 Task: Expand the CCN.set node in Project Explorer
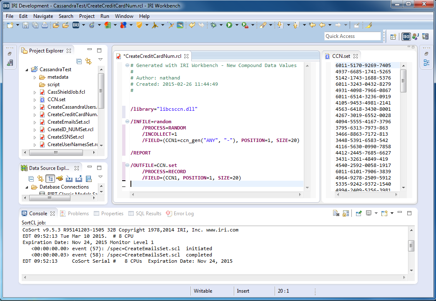tap(35, 100)
